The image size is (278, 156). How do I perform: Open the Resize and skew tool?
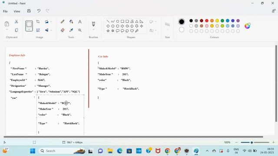click(x=38, y=30)
